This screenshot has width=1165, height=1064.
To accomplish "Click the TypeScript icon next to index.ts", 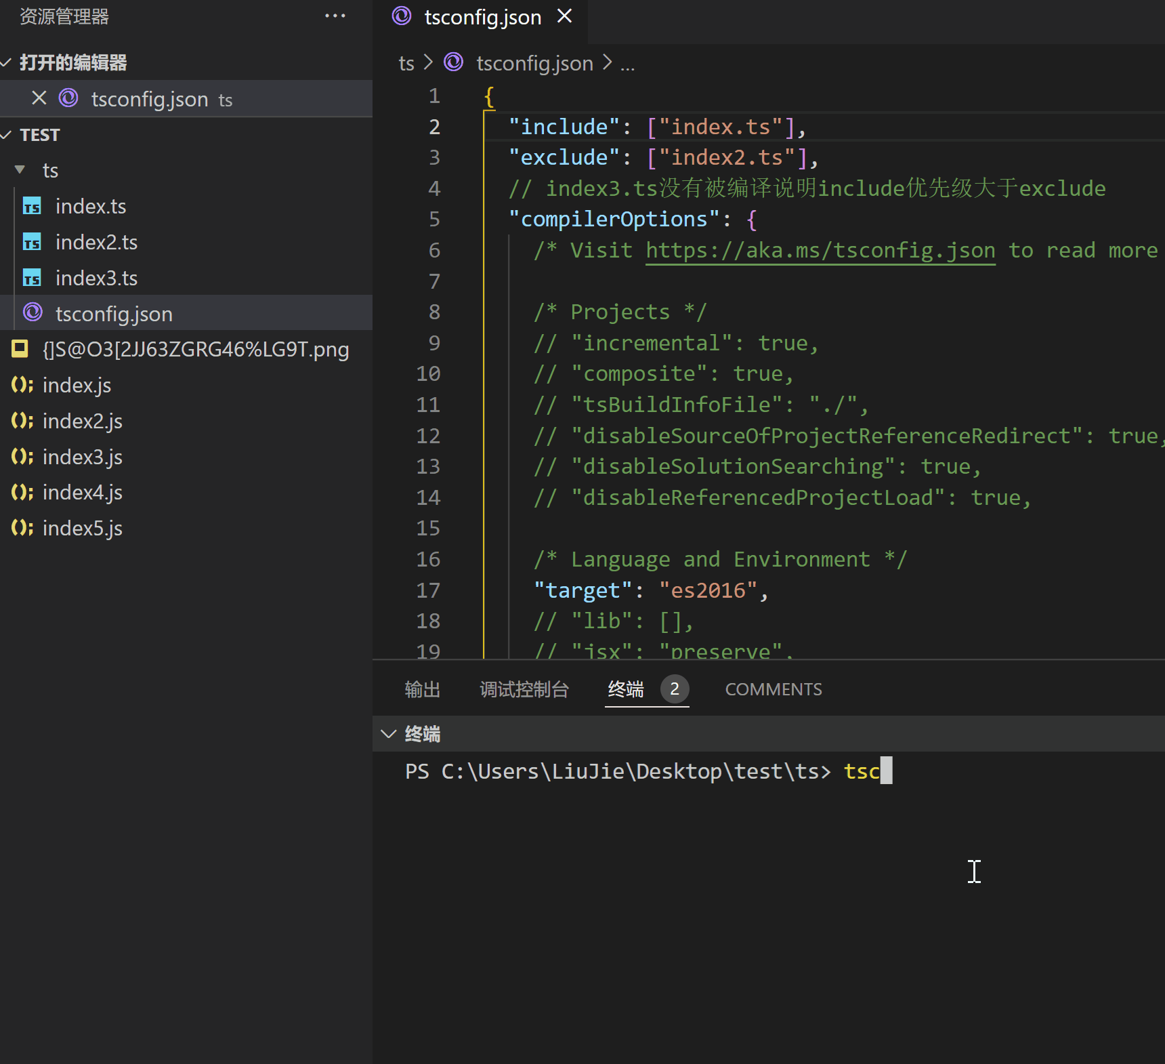I will 32,206.
